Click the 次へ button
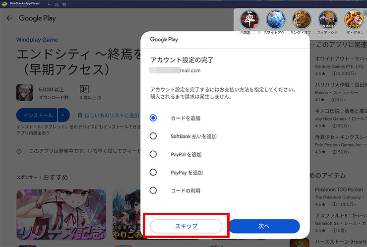This screenshot has width=367, height=247. tap(264, 226)
